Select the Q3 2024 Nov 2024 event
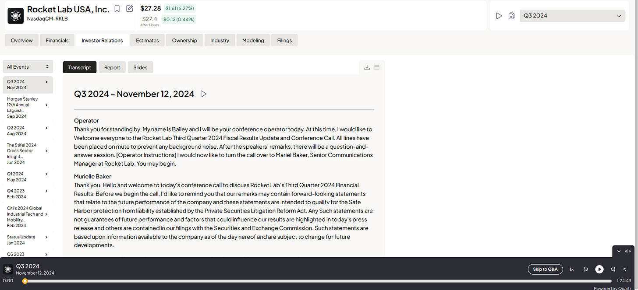638x290 pixels. coord(28,84)
